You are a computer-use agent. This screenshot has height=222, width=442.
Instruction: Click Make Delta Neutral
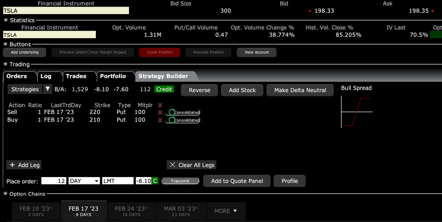pyautogui.click(x=300, y=90)
